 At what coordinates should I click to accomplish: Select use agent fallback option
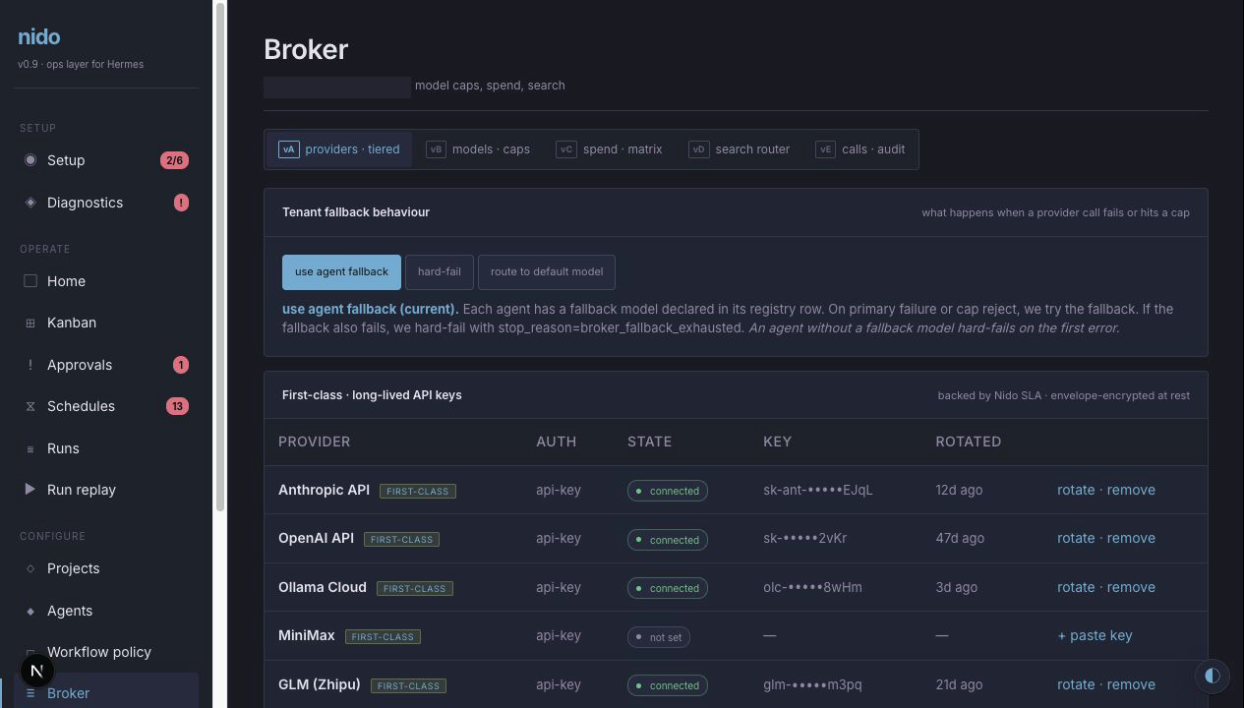341,272
